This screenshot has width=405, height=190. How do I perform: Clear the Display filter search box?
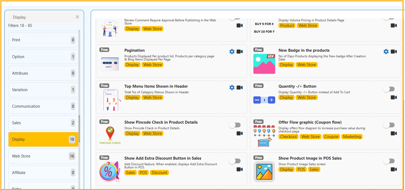coord(77,17)
